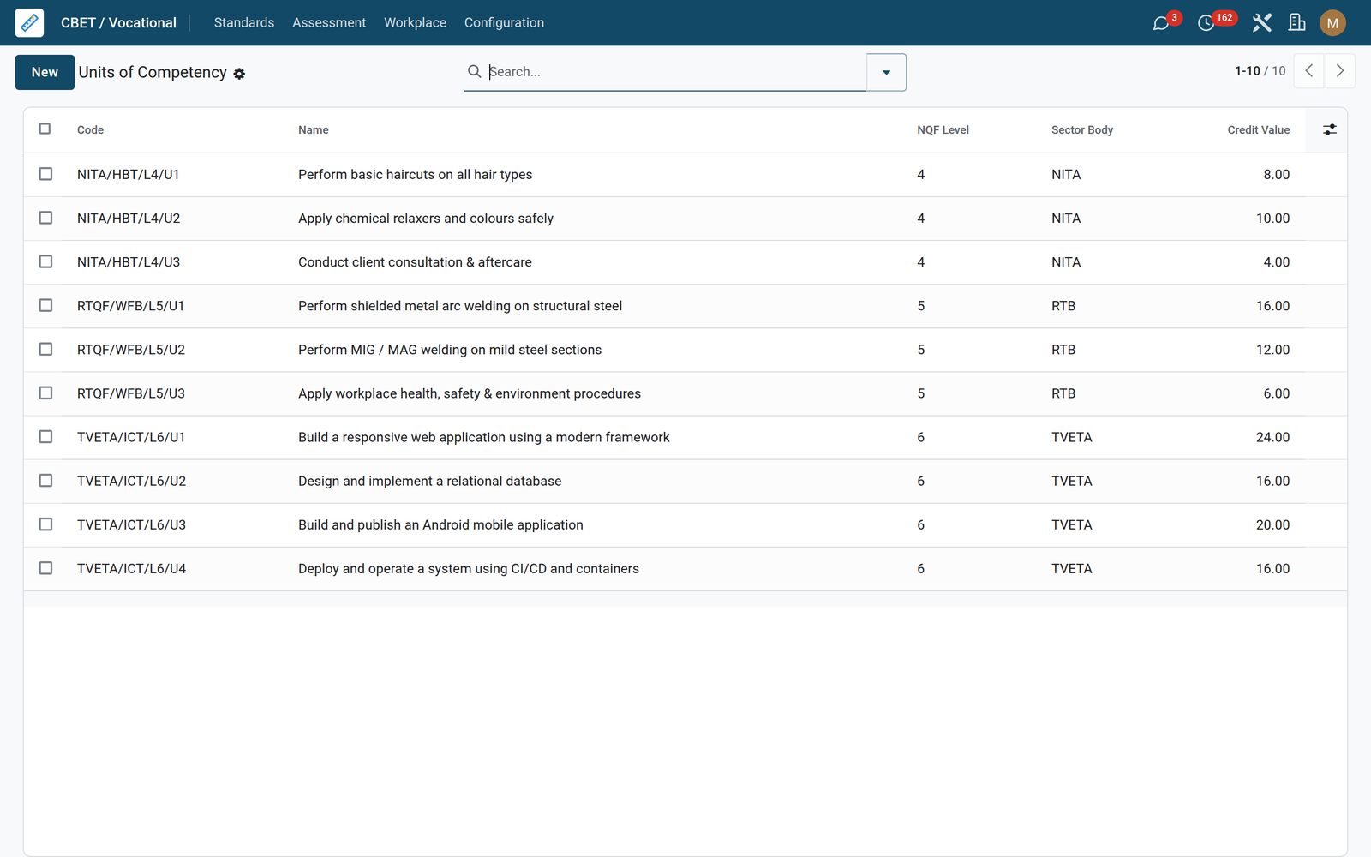Click the 1-10 / 10 pager counter
1371x857 pixels.
coord(1260,71)
